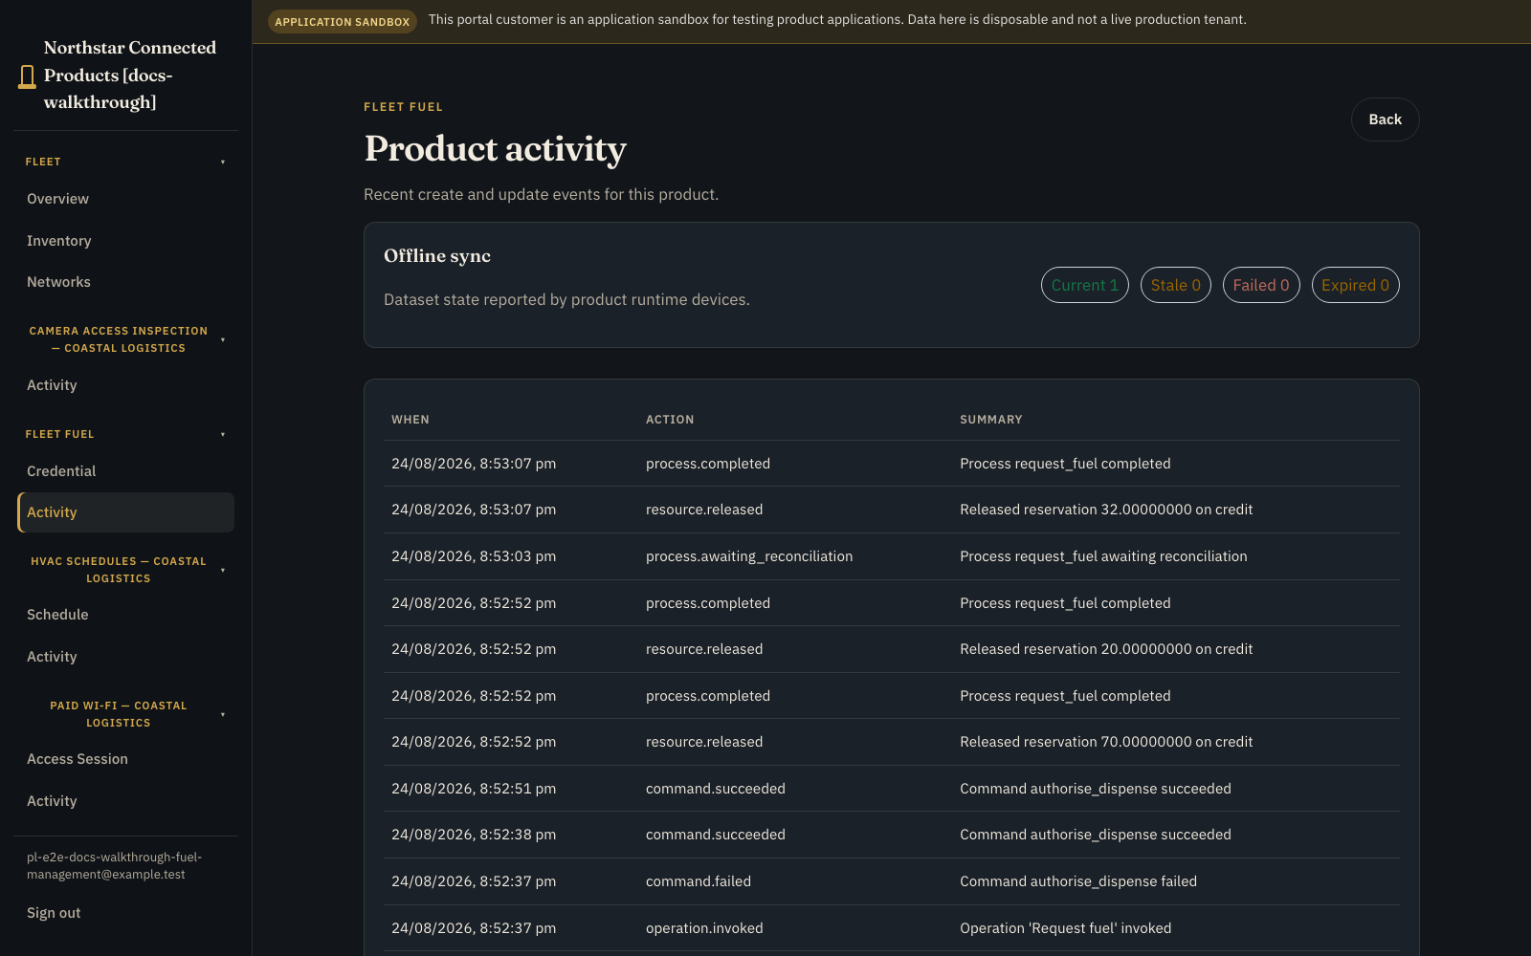This screenshot has width=1531, height=956.
Task: Click timestamp '24/08/2026, 8:52:38 pm'
Action: coord(474,835)
